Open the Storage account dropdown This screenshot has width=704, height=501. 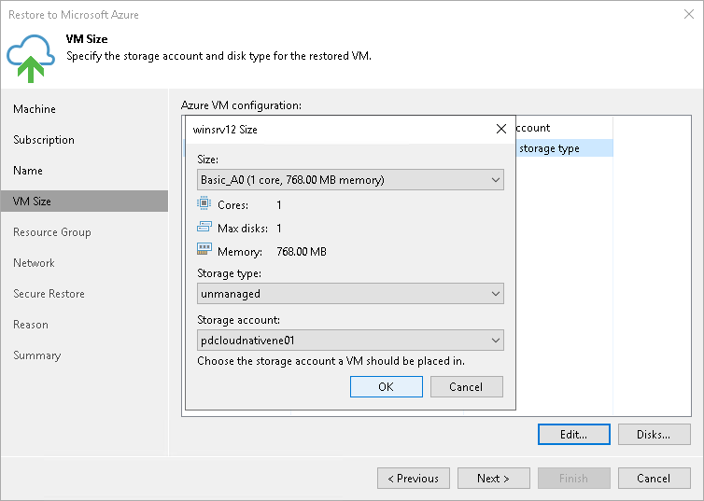pos(350,341)
